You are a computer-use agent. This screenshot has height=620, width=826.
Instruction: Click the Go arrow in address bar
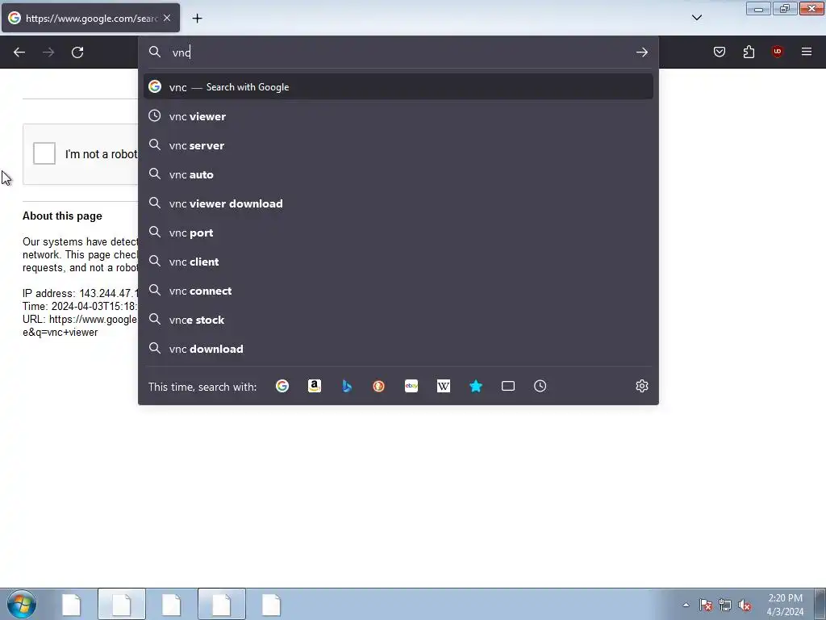(x=641, y=52)
